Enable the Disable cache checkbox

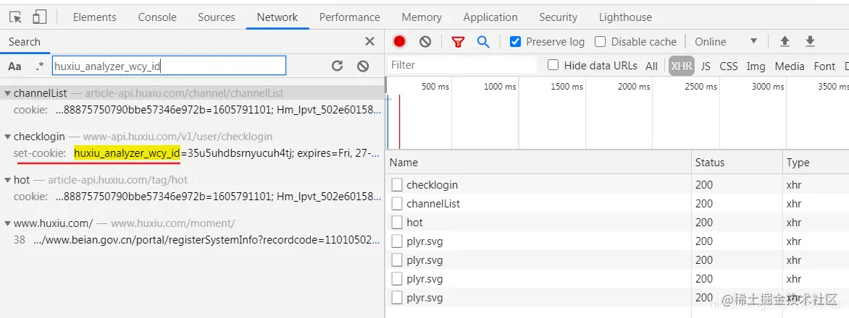click(600, 41)
